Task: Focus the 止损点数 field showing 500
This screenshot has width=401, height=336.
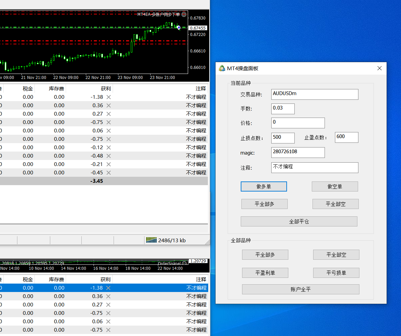Action: [283, 138]
